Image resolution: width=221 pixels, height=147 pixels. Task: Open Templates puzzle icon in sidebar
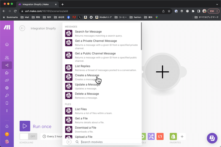click(x=7, y=73)
